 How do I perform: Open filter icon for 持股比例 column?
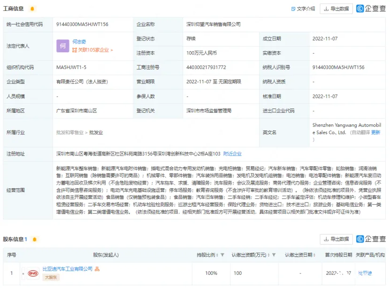(x=222, y=255)
